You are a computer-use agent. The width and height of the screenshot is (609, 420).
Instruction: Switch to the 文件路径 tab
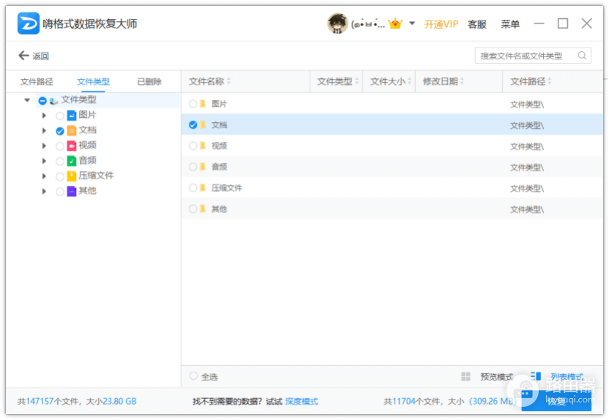37,81
